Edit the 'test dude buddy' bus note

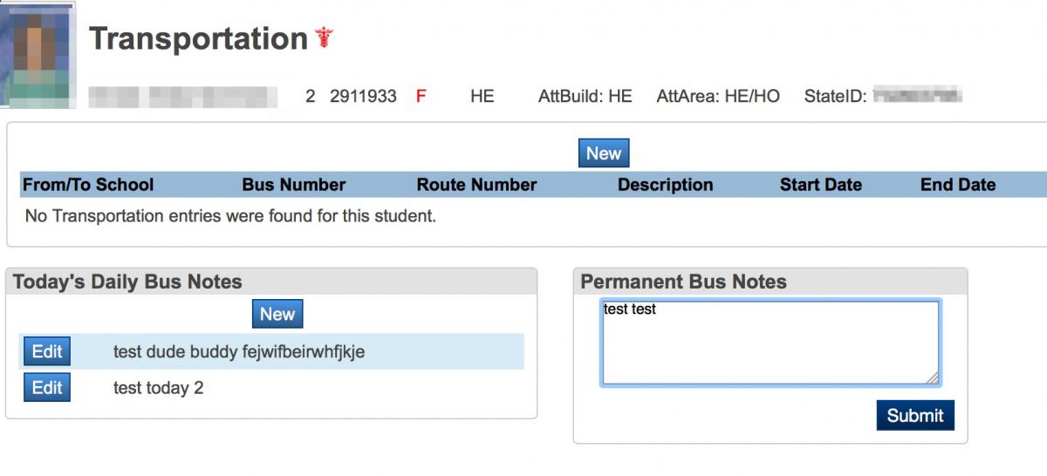click(x=47, y=351)
